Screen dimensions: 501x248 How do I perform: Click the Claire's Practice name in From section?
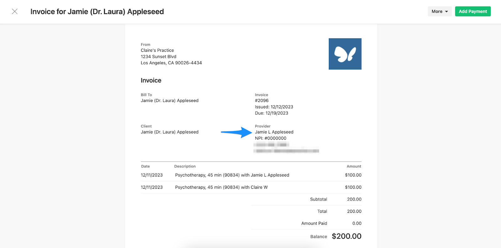157,51
